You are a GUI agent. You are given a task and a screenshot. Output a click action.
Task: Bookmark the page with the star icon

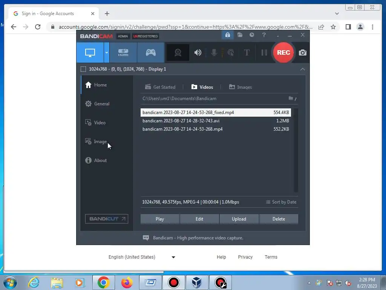coord(333,27)
